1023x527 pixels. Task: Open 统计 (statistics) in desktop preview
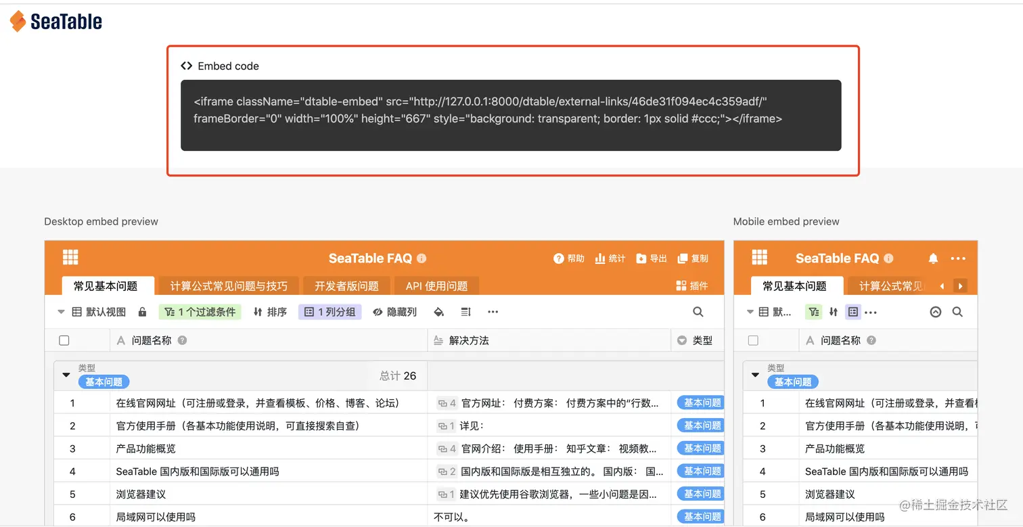tap(610, 258)
